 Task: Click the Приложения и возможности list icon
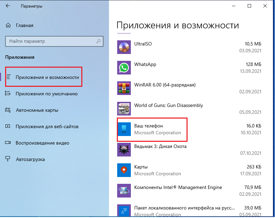9,77
